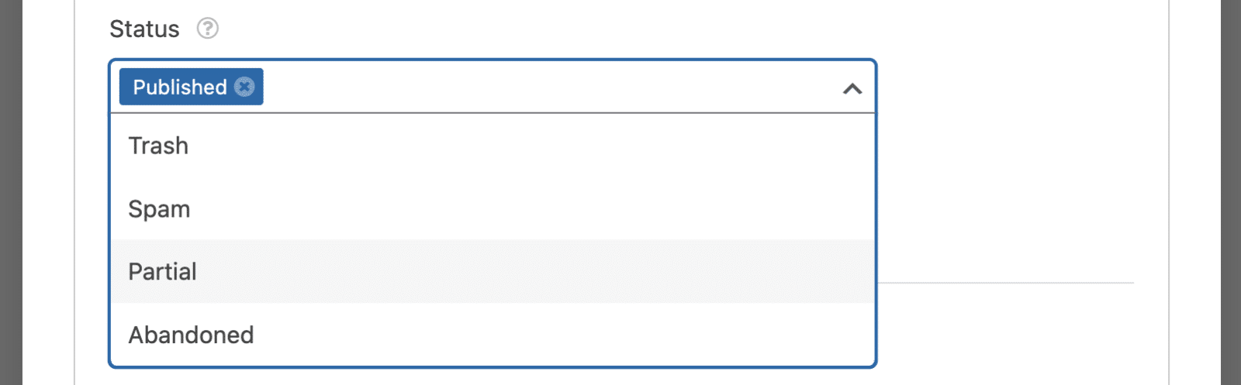Add Spam entries to status filter

[493, 209]
